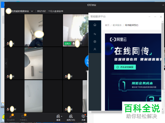Minimize the 钉钉会议 window
Screen dimensions: 165x123
pyautogui.click(x=163, y=5)
